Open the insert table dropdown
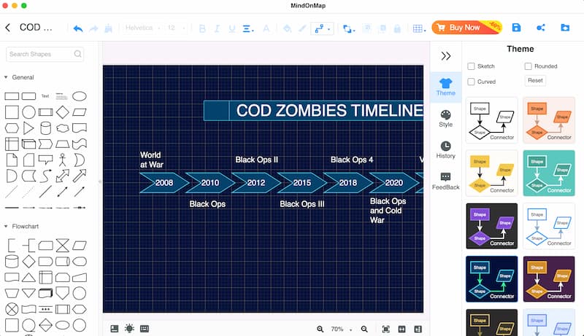Viewport: 584px width, 336px height. pyautogui.click(x=419, y=28)
